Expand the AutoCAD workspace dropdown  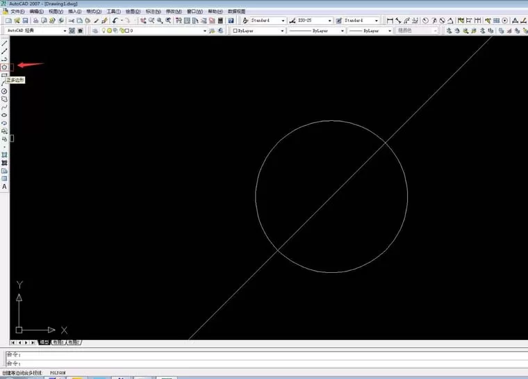click(x=36, y=31)
